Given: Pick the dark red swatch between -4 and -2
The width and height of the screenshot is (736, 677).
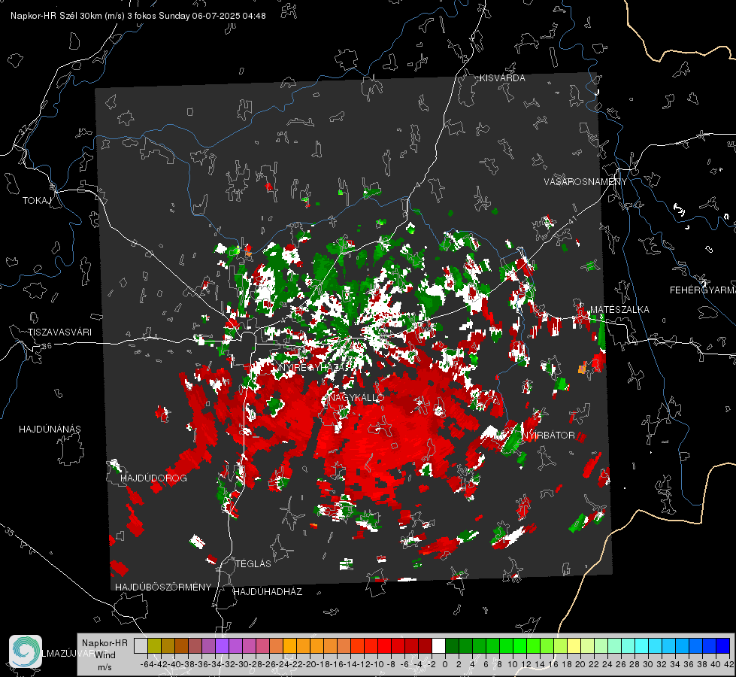Looking at the screenshot, I should [425, 645].
